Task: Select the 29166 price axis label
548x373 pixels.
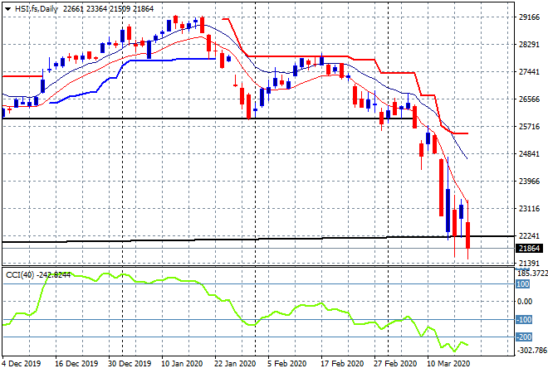Action: coord(529,17)
